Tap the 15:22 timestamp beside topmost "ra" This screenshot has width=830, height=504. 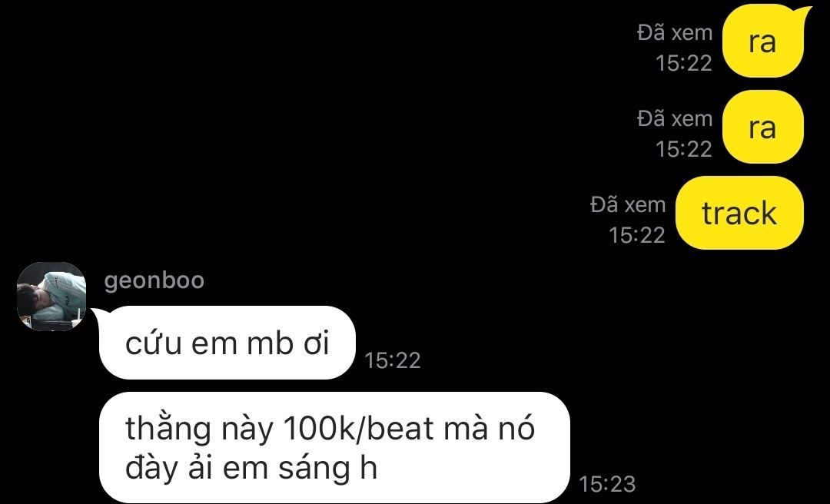(684, 64)
